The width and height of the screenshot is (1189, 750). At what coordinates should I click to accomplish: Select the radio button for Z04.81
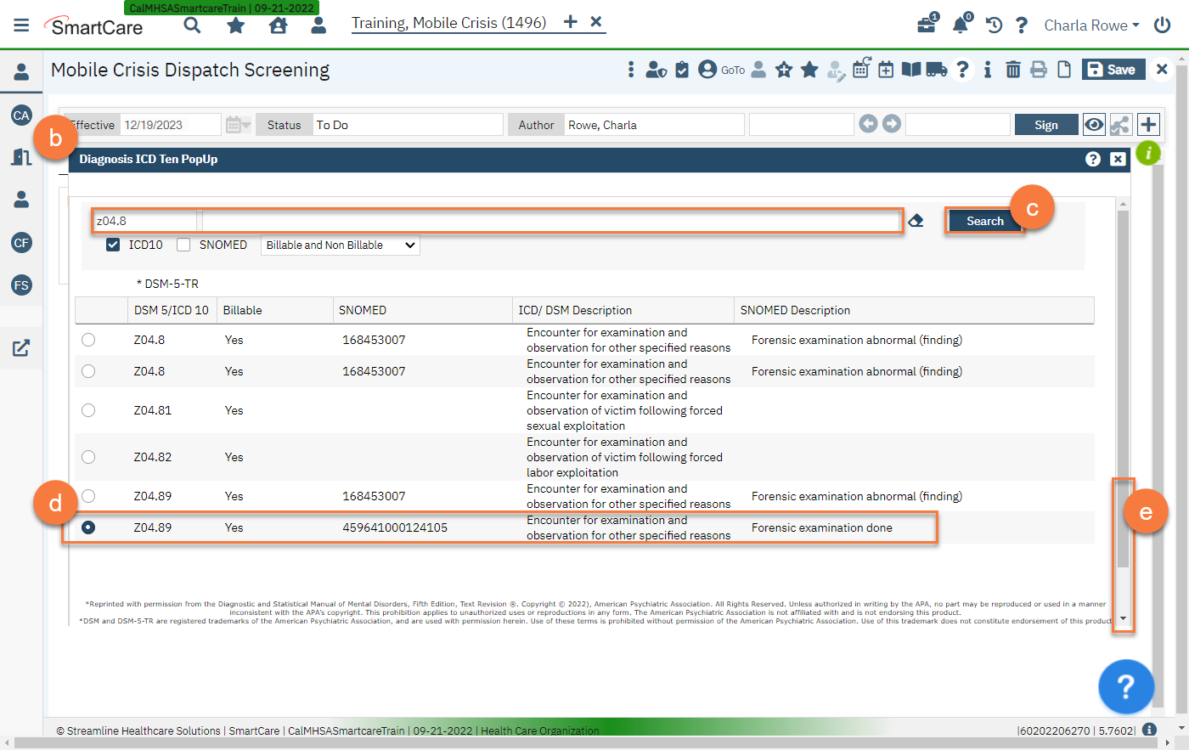[87, 410]
